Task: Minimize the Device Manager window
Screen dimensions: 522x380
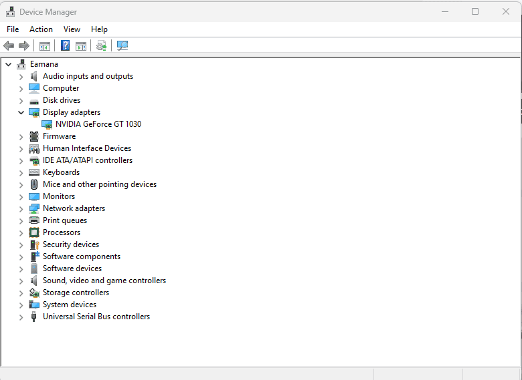Action: [x=445, y=11]
